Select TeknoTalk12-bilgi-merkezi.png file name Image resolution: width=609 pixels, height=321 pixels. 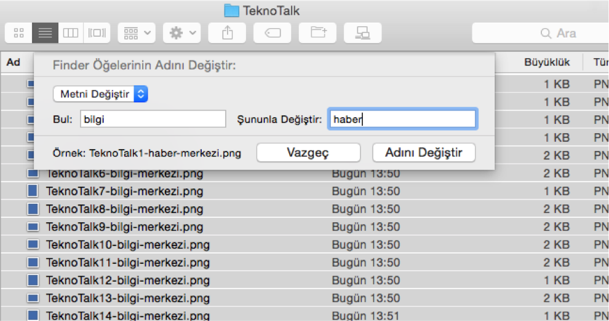click(128, 280)
